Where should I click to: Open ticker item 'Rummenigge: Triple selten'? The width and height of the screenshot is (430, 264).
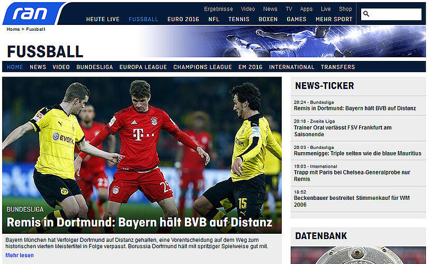pyautogui.click(x=357, y=153)
